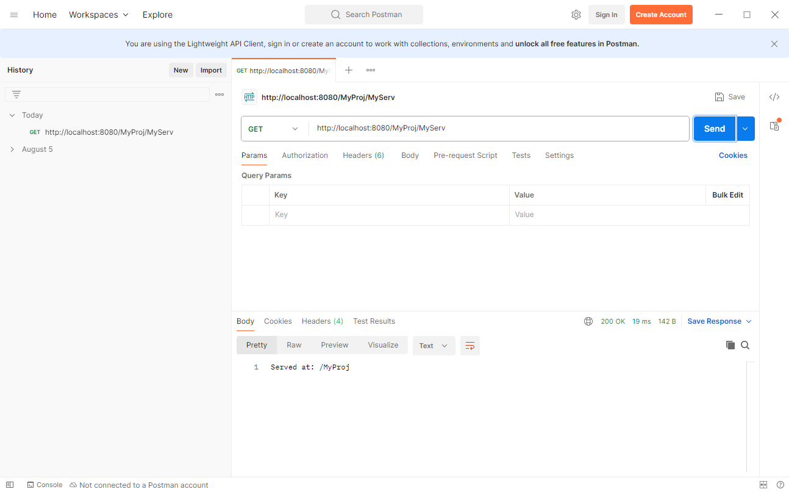Collapse the Today history group
Screen dimensions: 789x492
point(12,115)
